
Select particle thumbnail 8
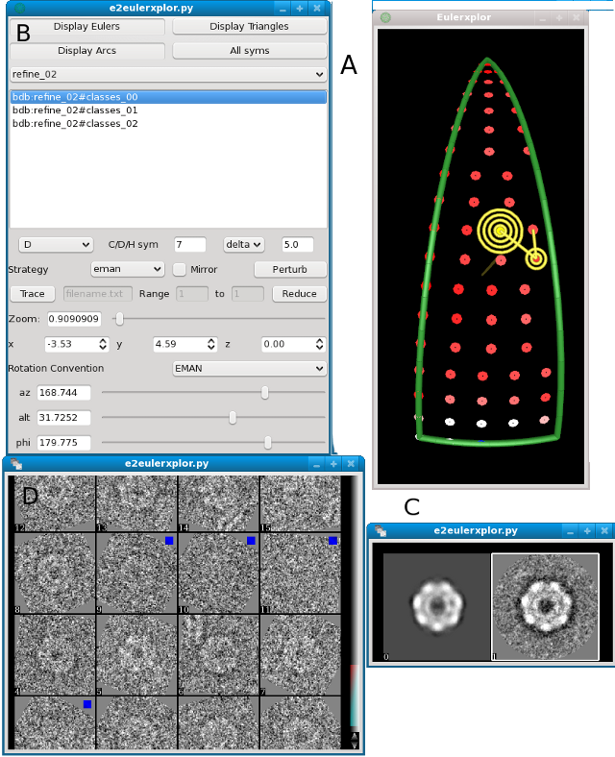point(55,574)
